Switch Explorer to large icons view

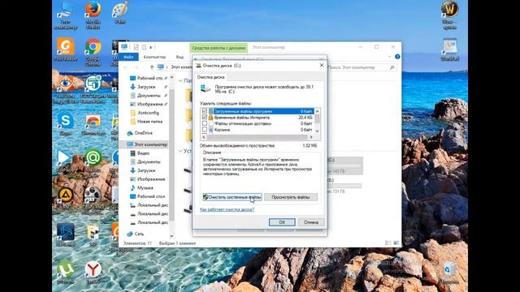point(396,243)
